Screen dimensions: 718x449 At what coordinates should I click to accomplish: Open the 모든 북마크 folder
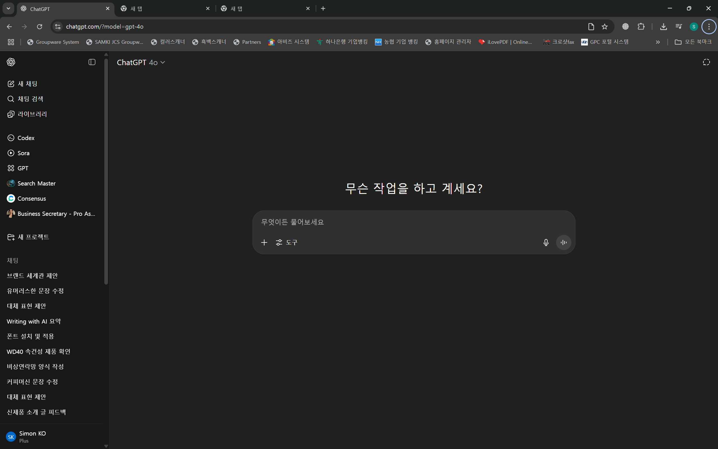(693, 42)
